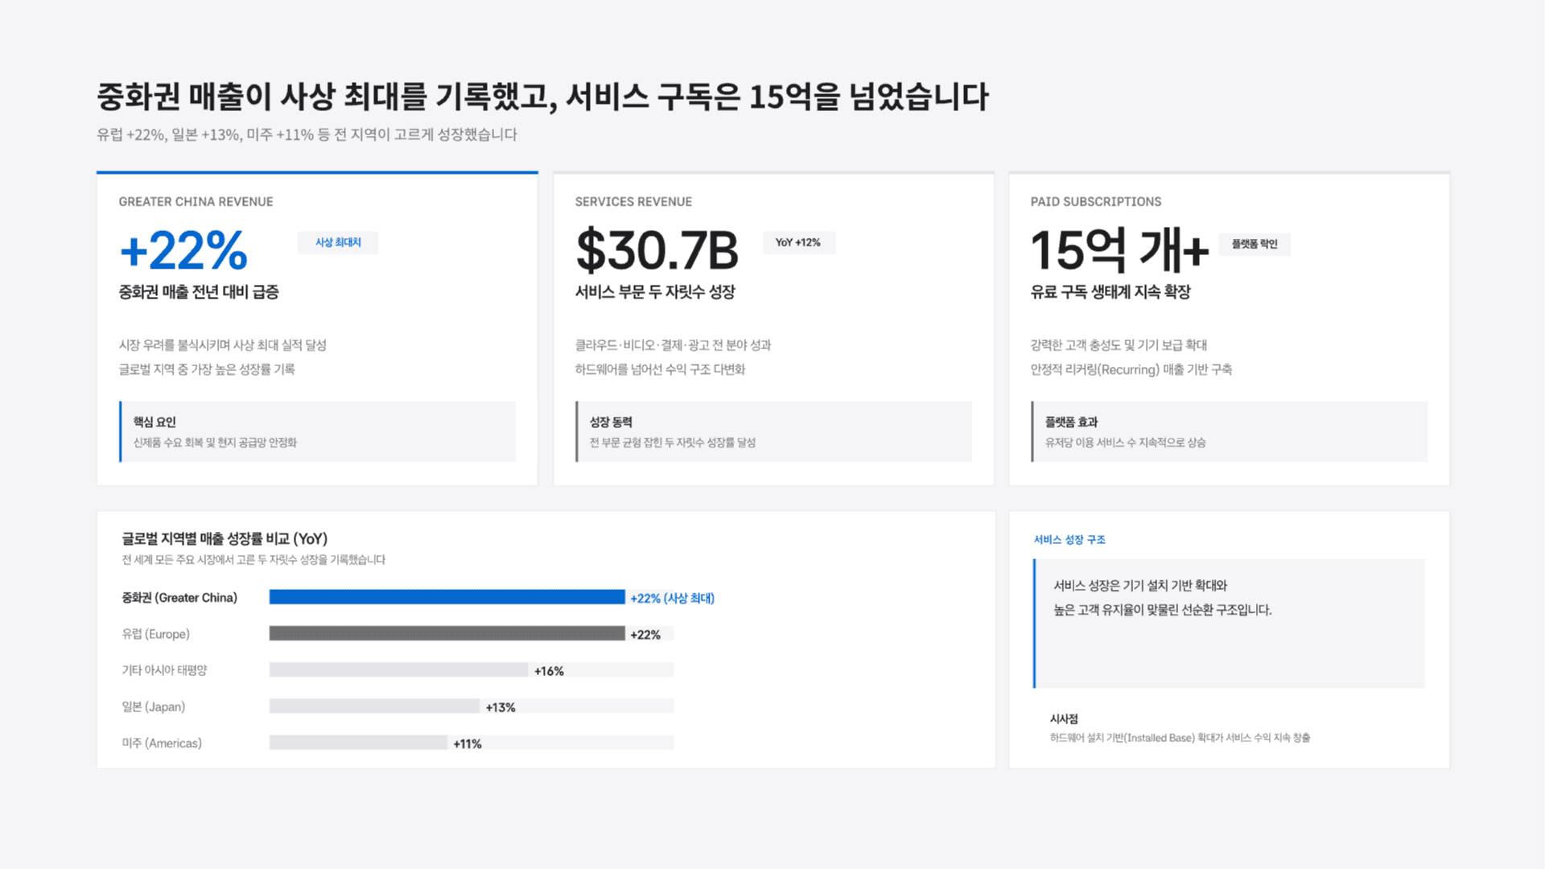Click the '중화권 (Greater China)' row label
The height and width of the screenshot is (869, 1545).
point(179,598)
